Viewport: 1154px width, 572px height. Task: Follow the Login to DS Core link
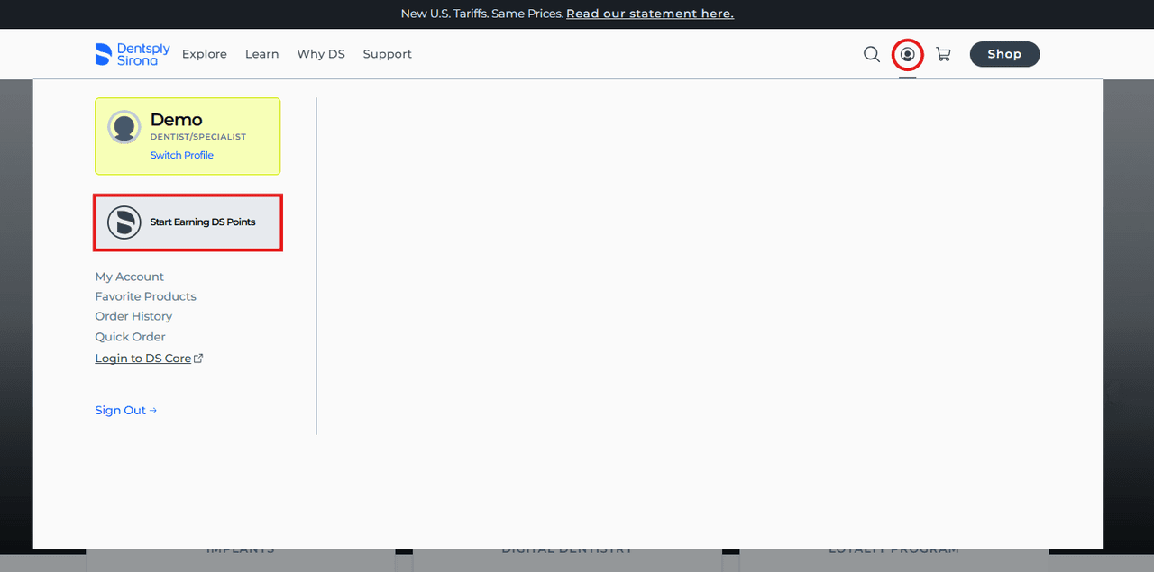pos(144,359)
